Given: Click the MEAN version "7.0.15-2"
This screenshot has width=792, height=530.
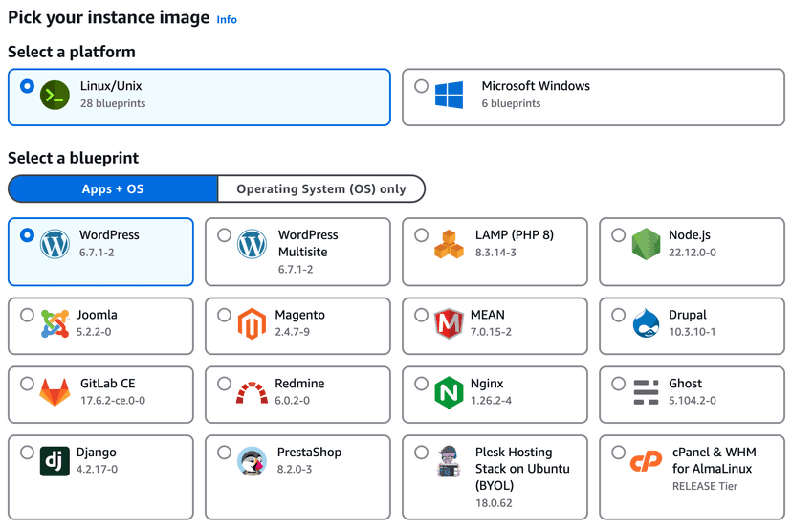Looking at the screenshot, I should [491, 332].
